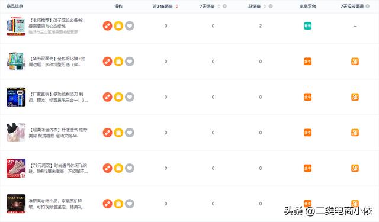
Task: Click yellow shop icon for razor product
Action: click(x=118, y=97)
